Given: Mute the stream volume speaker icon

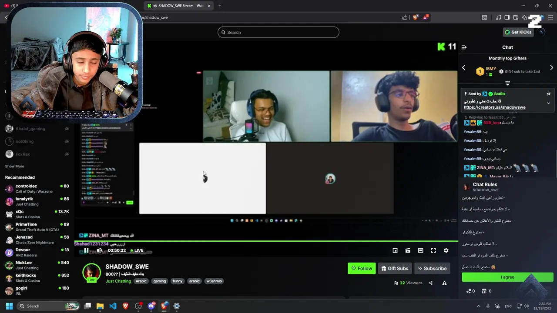Looking at the screenshot, I should click(99, 250).
